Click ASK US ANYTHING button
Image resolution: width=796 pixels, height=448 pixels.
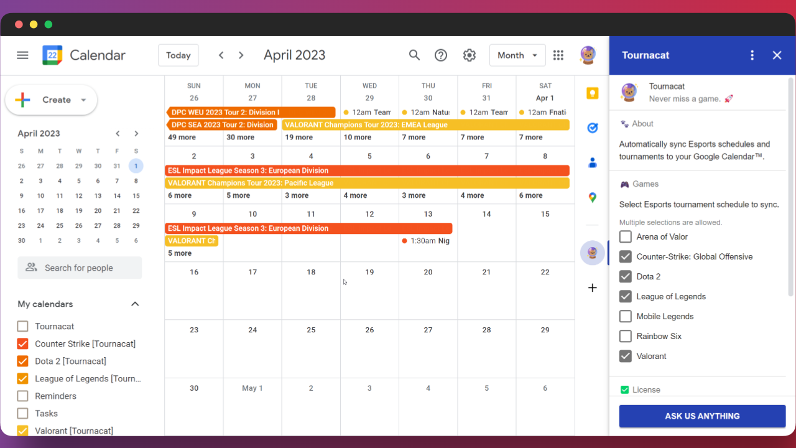pyautogui.click(x=702, y=416)
